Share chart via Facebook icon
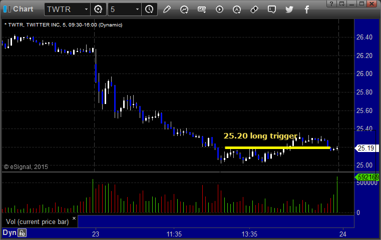Viewport: 381px width, 240px height. coord(306,9)
